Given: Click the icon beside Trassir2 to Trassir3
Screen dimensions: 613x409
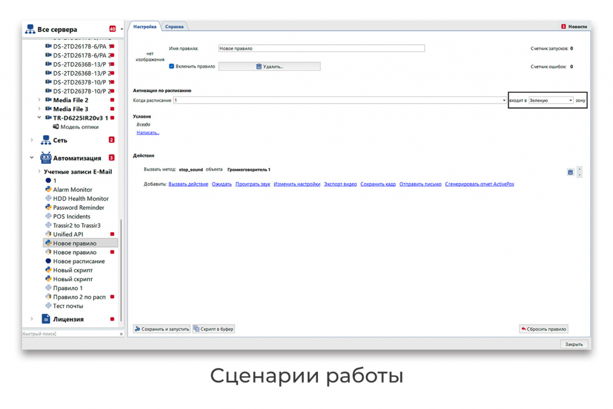Looking at the screenshot, I should pyautogui.click(x=48, y=225).
